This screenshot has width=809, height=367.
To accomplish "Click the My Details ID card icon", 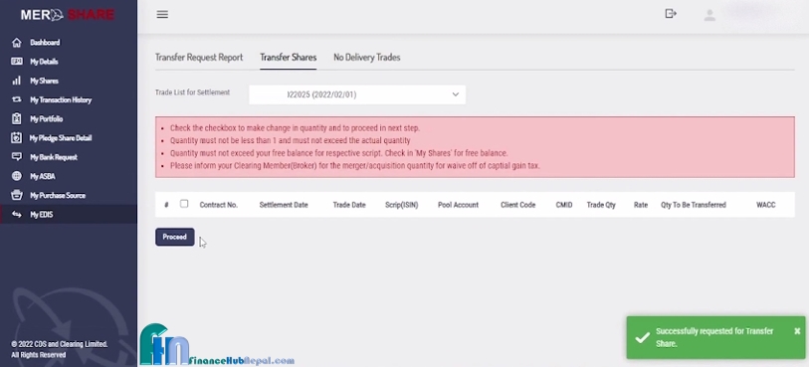I will pos(17,62).
